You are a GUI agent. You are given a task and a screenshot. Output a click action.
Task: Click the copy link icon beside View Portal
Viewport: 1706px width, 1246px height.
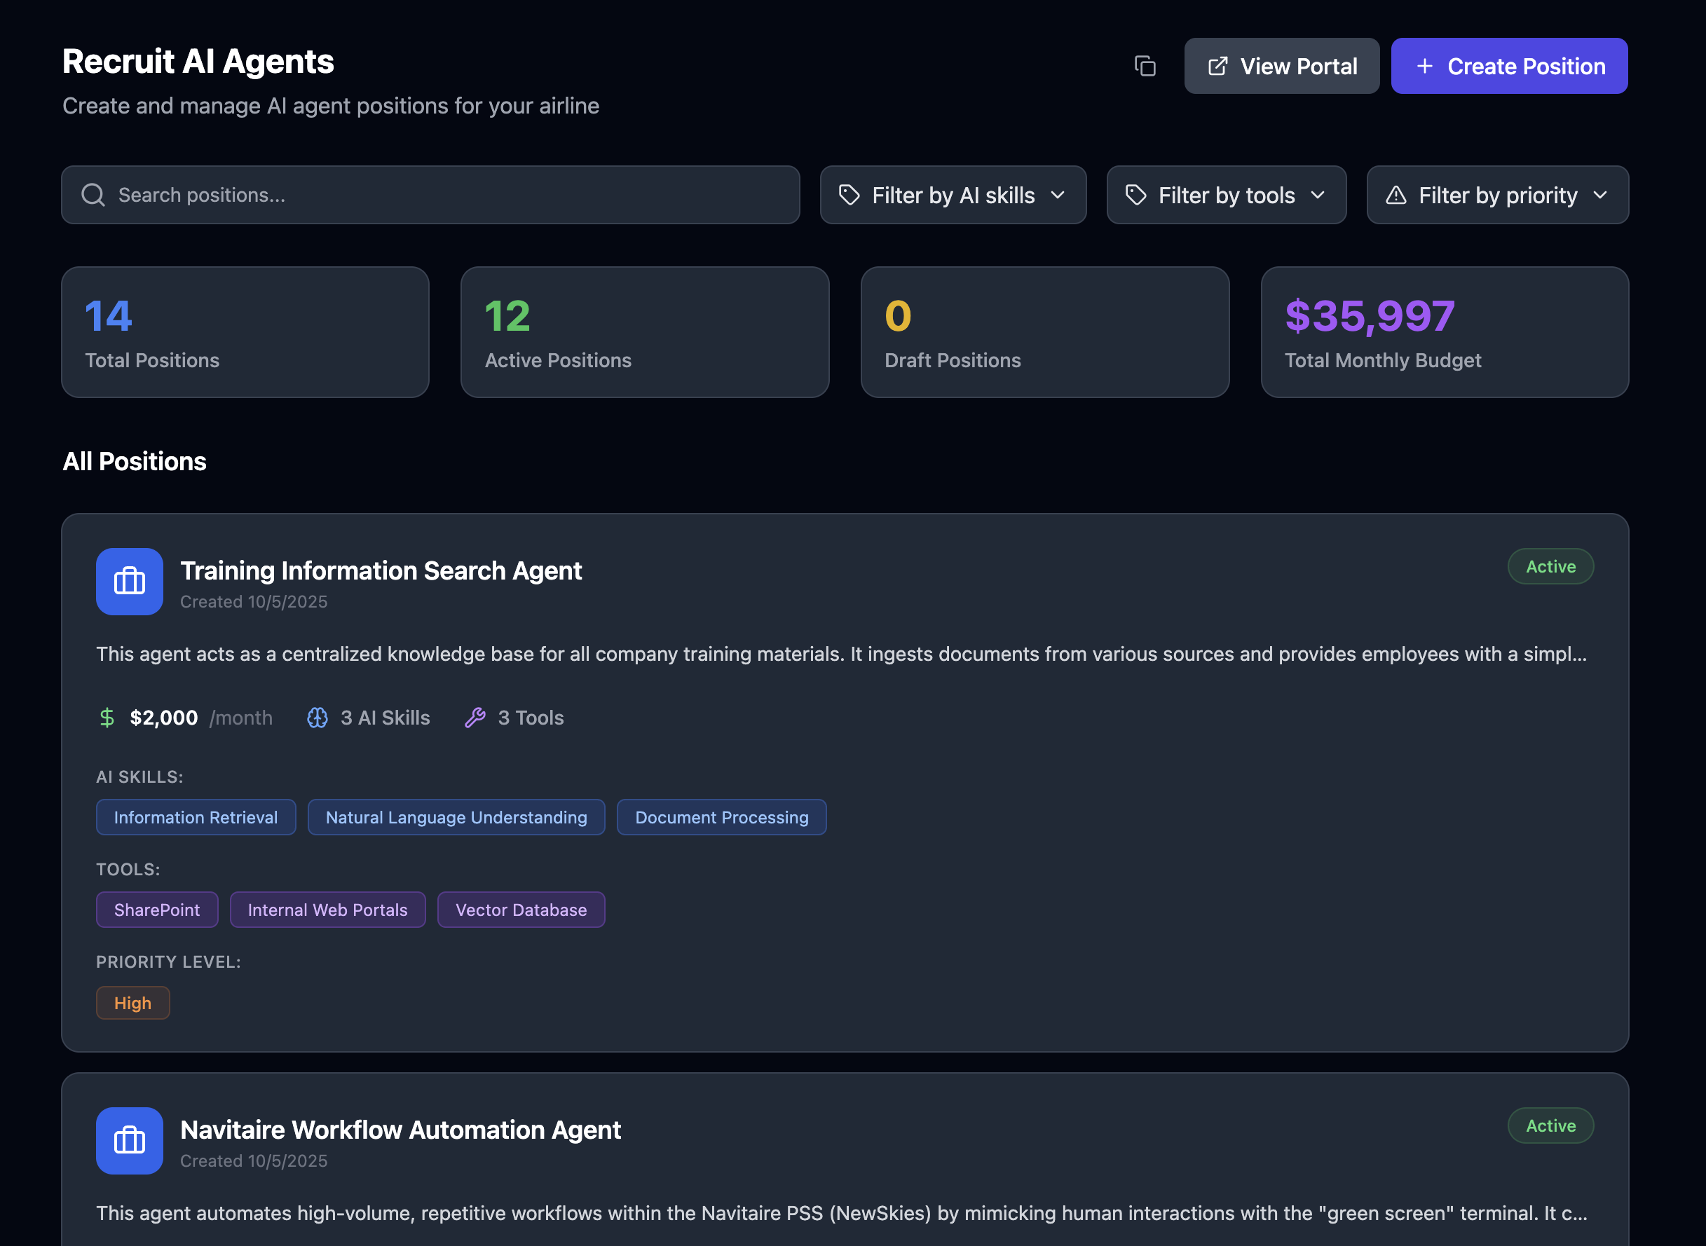pyautogui.click(x=1145, y=67)
